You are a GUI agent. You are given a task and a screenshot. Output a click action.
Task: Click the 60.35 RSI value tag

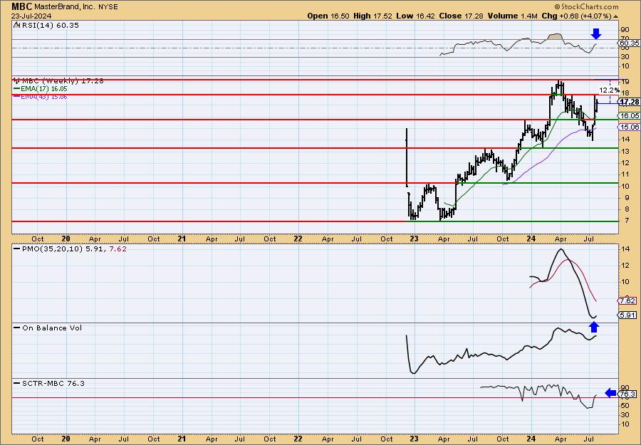tap(629, 43)
